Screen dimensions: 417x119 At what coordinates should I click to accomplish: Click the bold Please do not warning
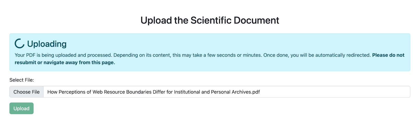click(388, 55)
